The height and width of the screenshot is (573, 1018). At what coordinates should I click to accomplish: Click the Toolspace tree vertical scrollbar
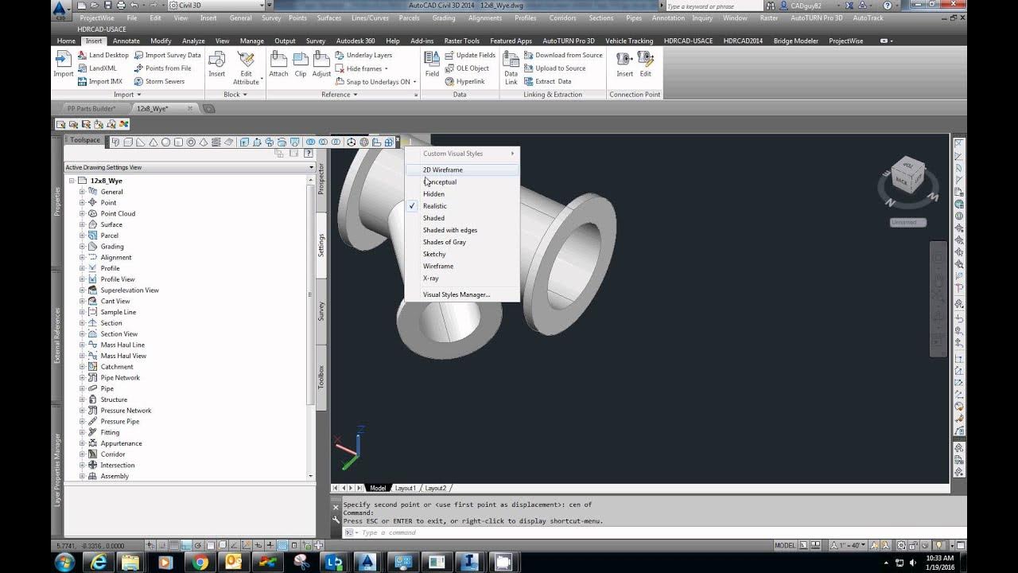click(311, 326)
